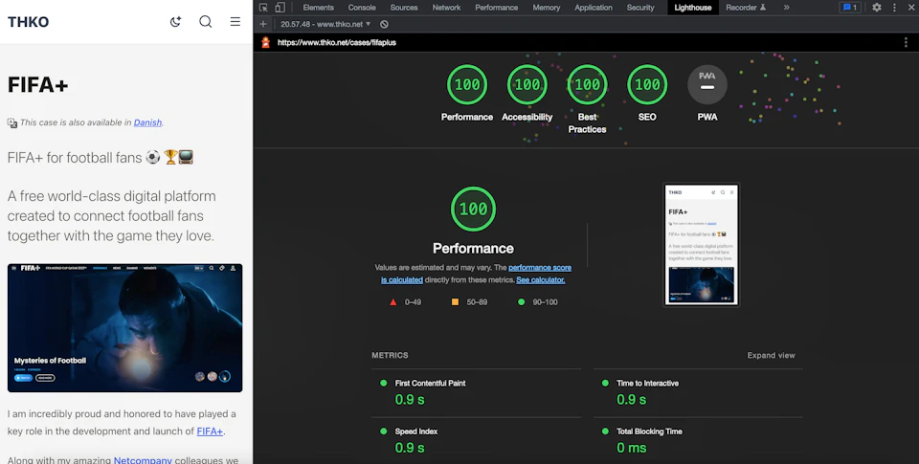Click the orange square 50–89 legend
919x464 pixels.
[x=469, y=301]
